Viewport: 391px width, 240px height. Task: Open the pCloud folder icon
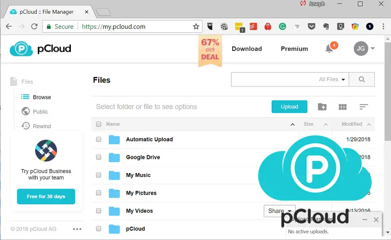coord(114,229)
